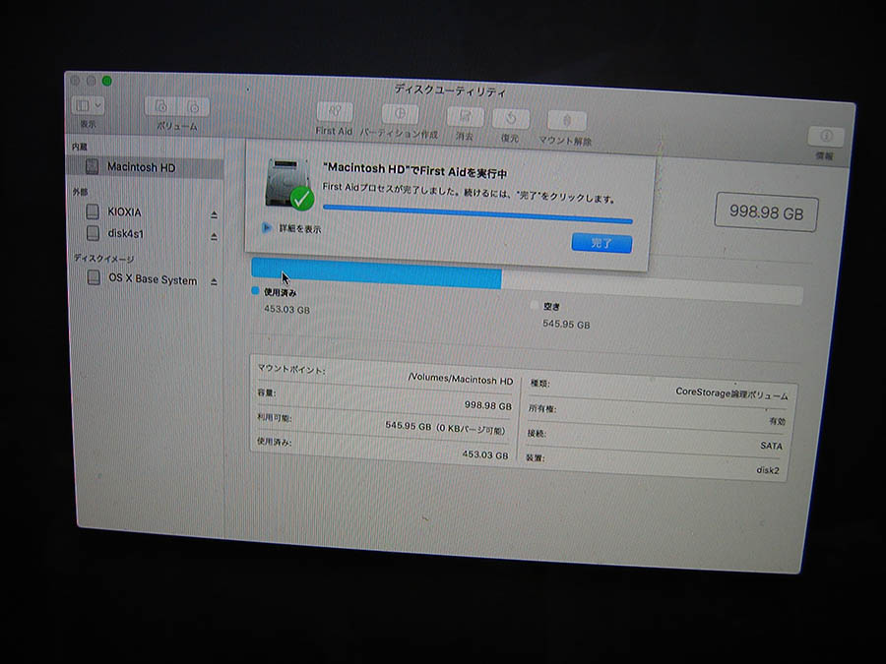This screenshot has width=886, height=664.
Task: Eject the KIOXIA disk
Action: (215, 214)
